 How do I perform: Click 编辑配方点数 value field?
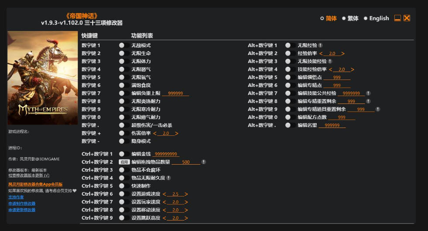pos(342,117)
